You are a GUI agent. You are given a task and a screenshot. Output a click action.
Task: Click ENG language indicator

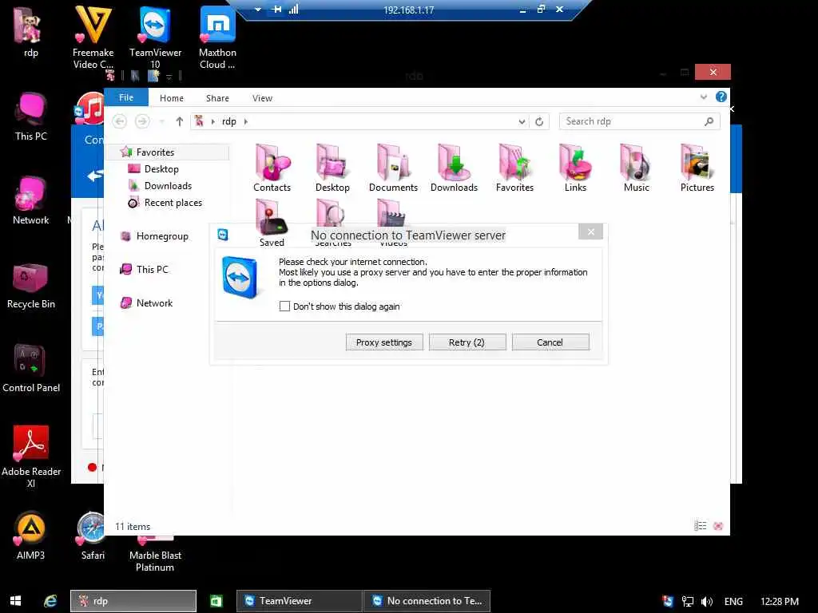click(x=733, y=602)
